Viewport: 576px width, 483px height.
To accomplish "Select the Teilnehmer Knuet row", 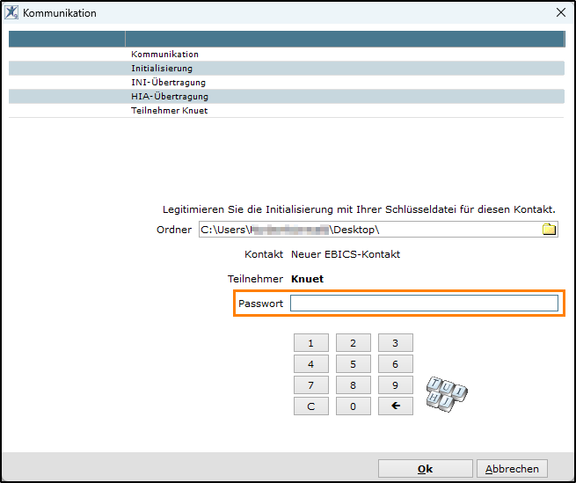I will tap(287, 110).
